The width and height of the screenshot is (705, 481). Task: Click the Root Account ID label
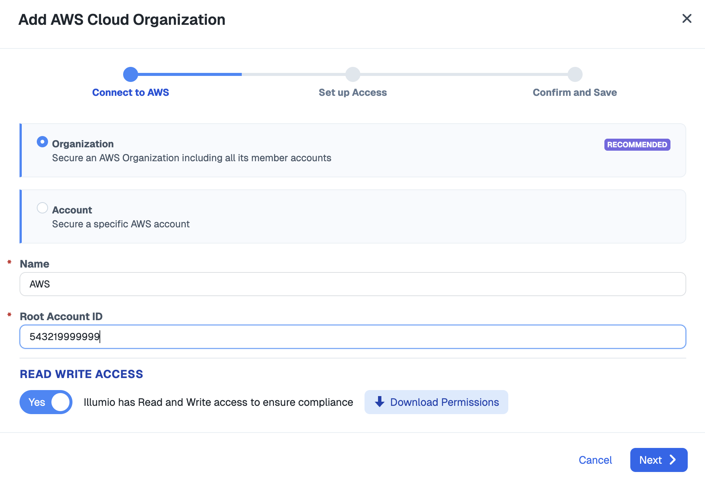point(61,316)
